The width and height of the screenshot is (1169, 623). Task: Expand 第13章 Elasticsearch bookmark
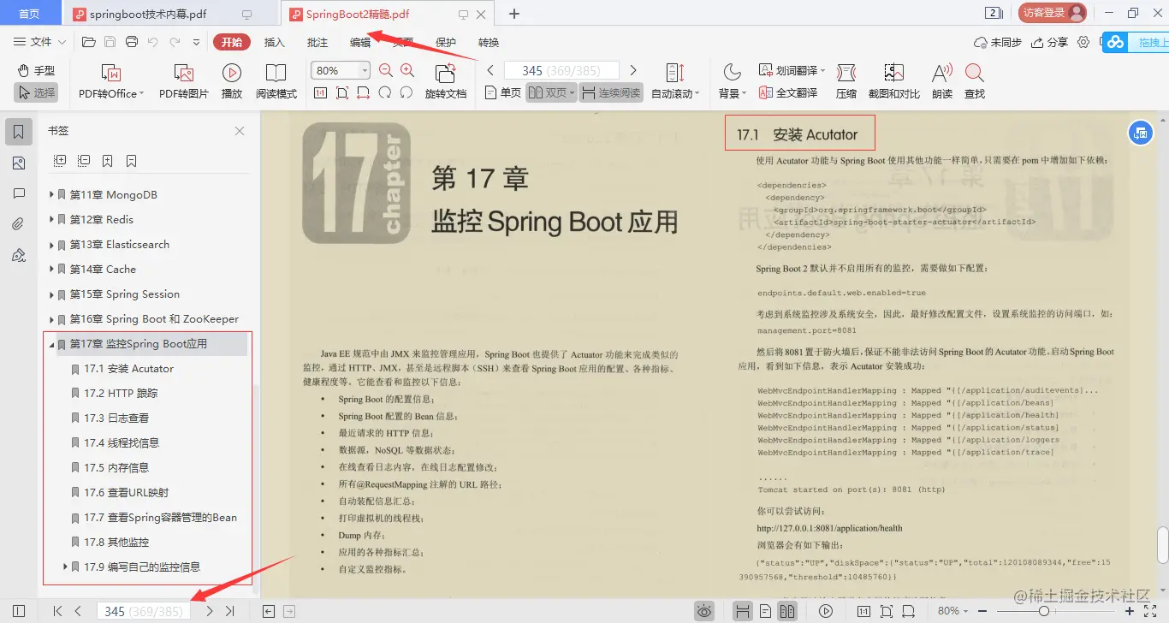tap(52, 245)
